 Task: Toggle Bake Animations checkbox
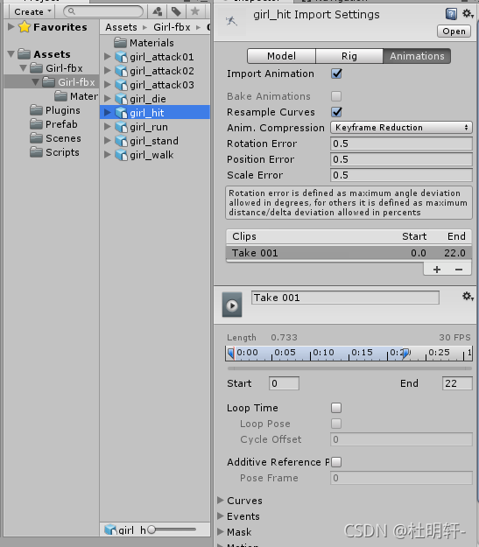[336, 96]
